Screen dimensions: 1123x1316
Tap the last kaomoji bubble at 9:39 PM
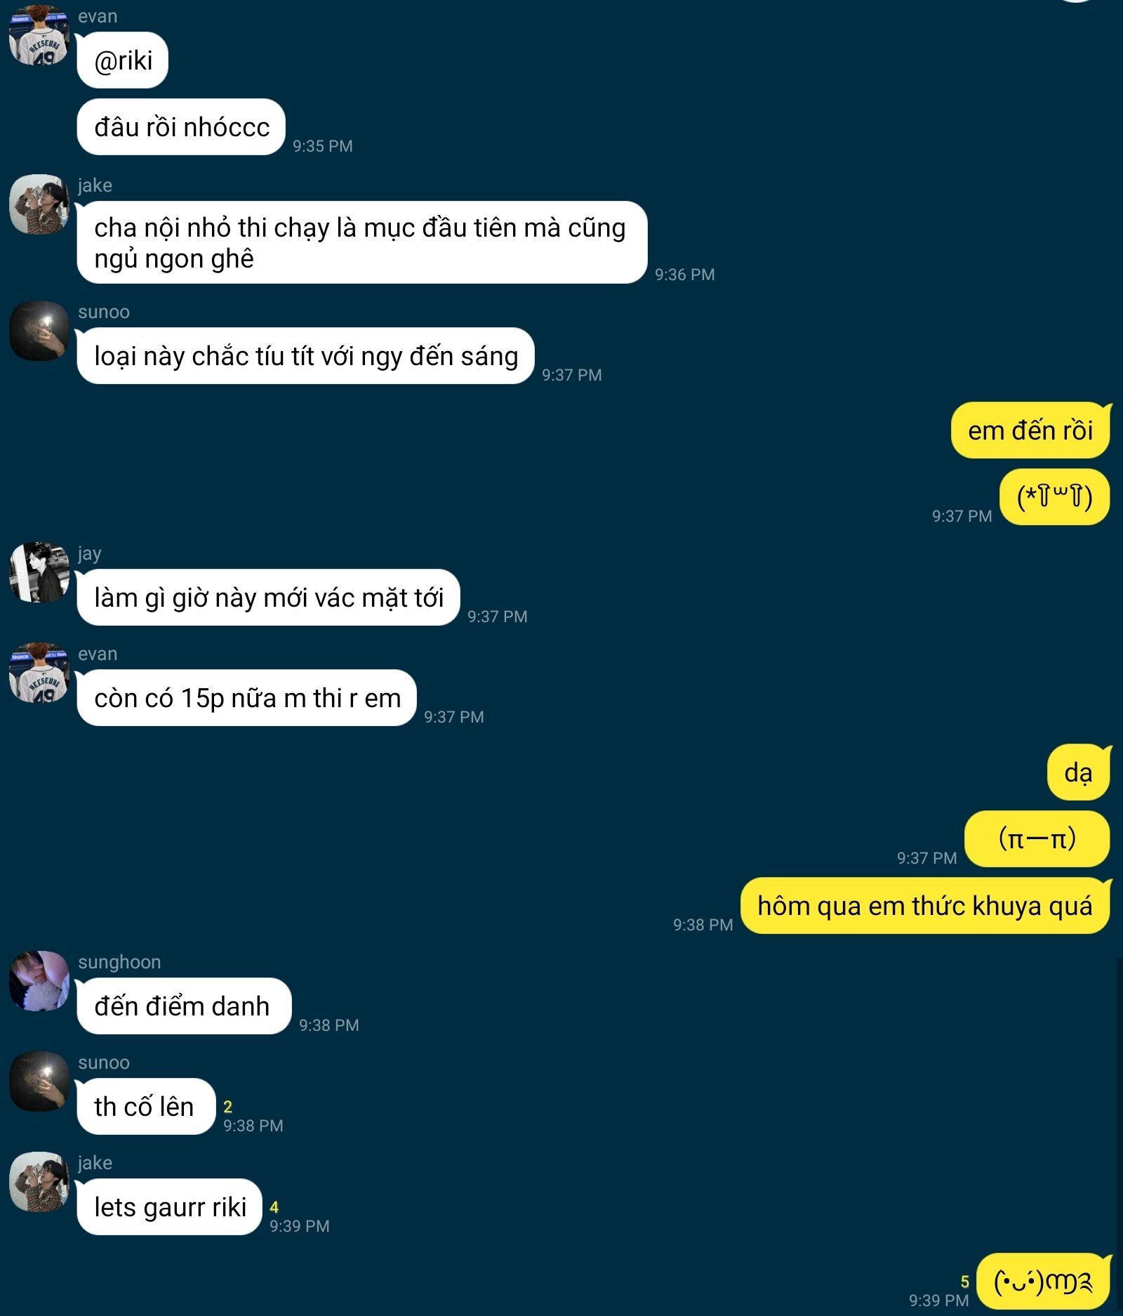[x=1044, y=1282]
